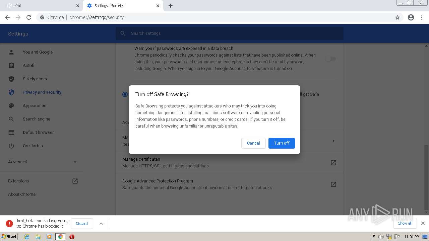Select Privacy and security section
The width and height of the screenshot is (429, 241).
[42, 92]
